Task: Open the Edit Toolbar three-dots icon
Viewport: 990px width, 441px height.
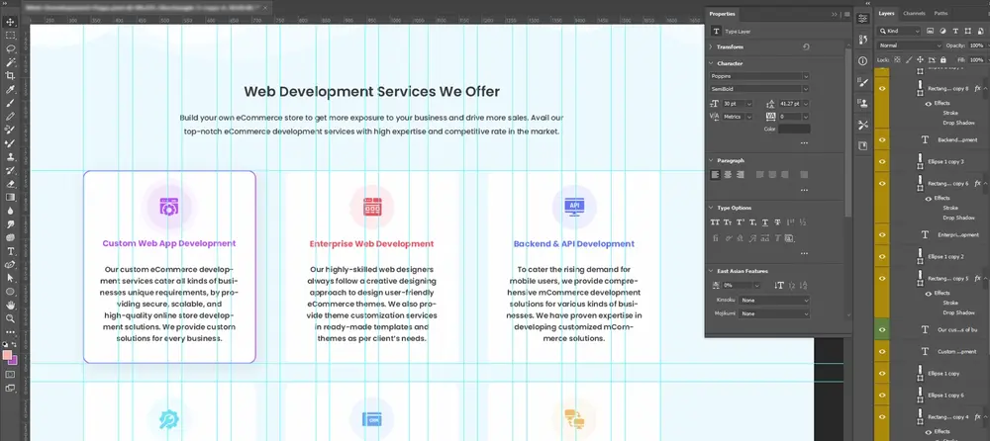Action: (x=10, y=332)
